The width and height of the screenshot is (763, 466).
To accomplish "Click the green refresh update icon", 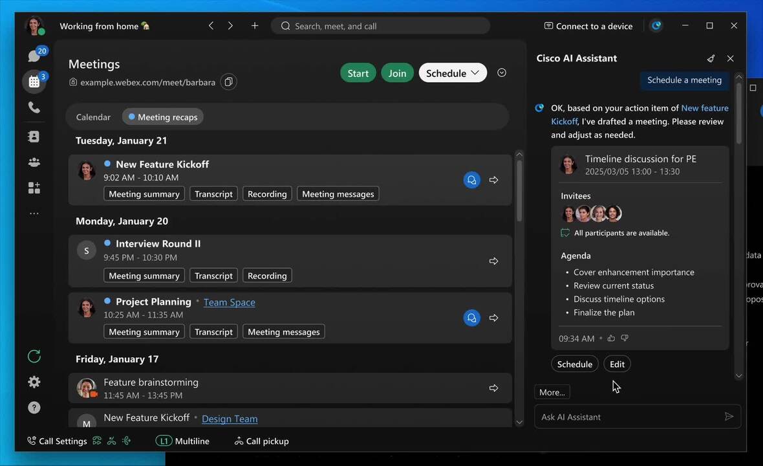I will pyautogui.click(x=34, y=357).
